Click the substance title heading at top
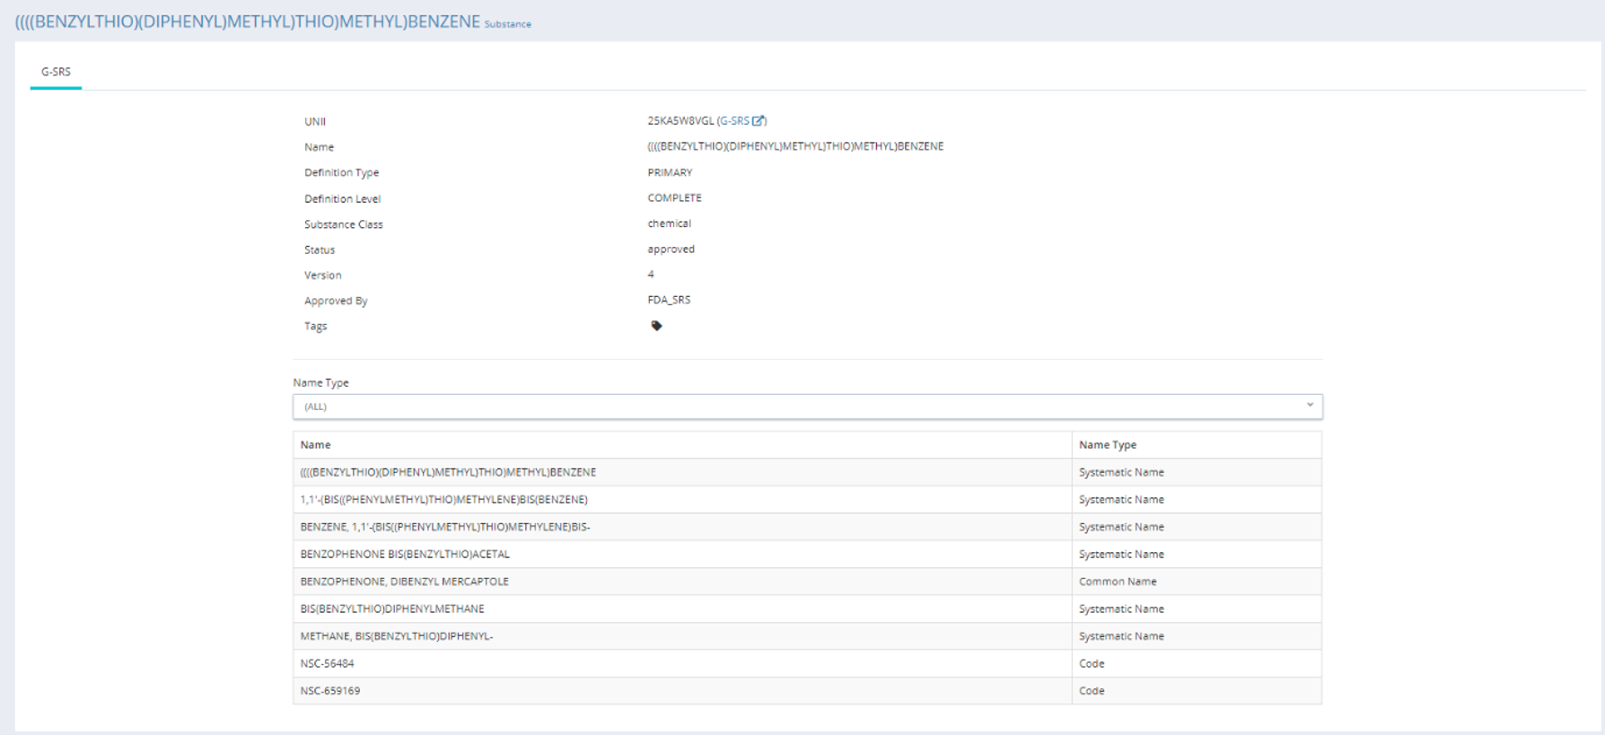This screenshot has height=735, width=1605. [x=248, y=22]
